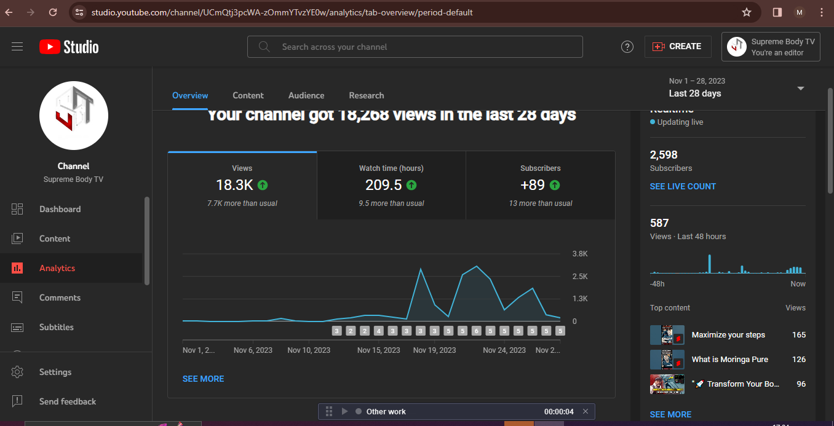Click the channel profile picture
The image size is (834, 426).
(x=74, y=116)
